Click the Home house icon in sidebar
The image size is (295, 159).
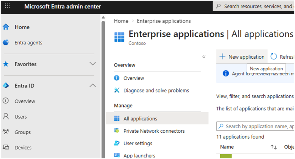(6, 27)
